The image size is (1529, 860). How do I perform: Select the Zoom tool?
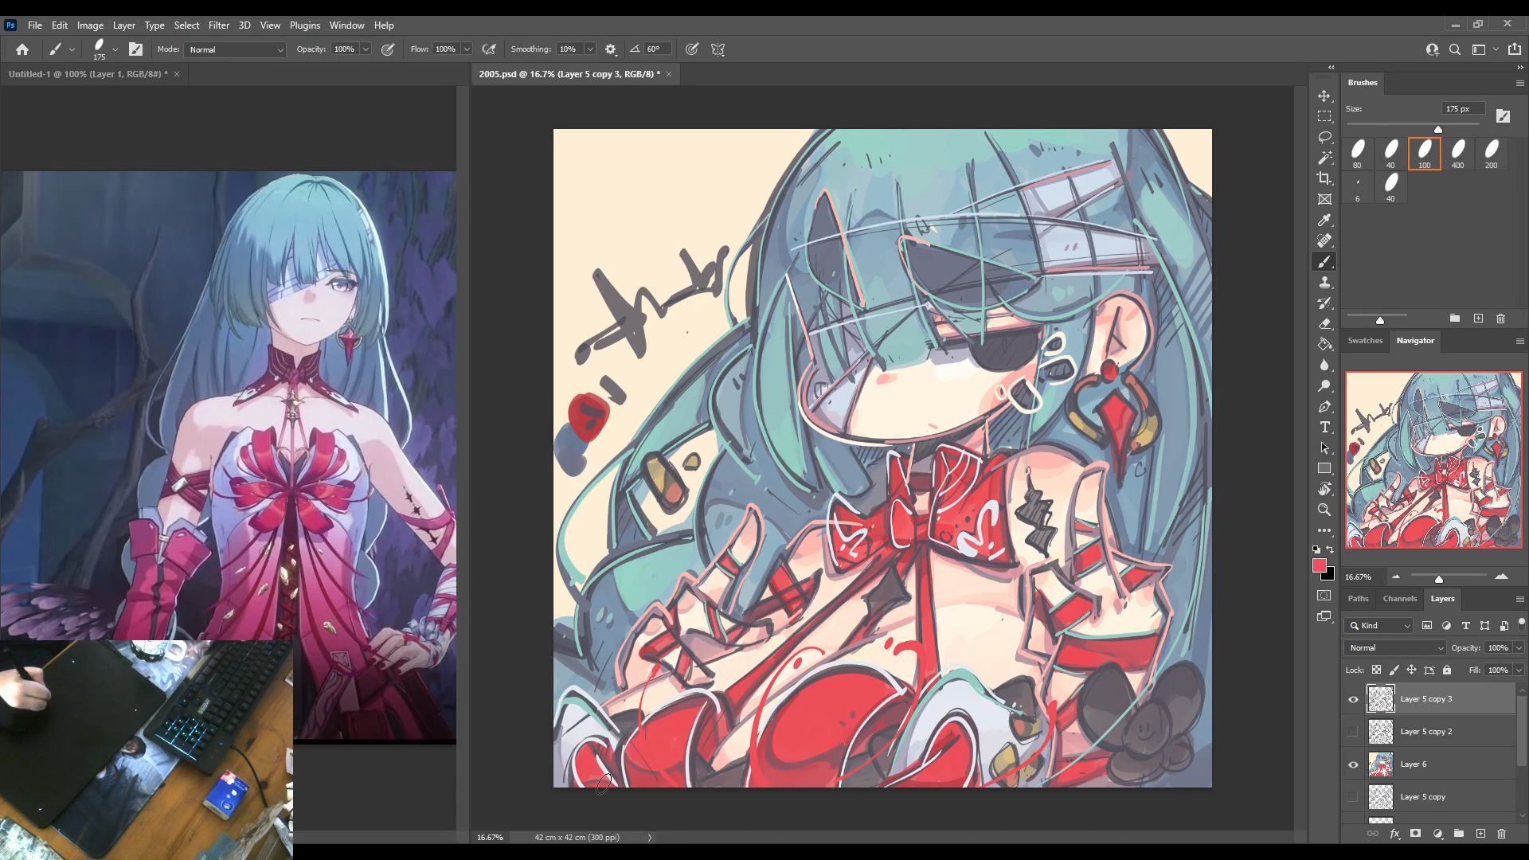1324,510
